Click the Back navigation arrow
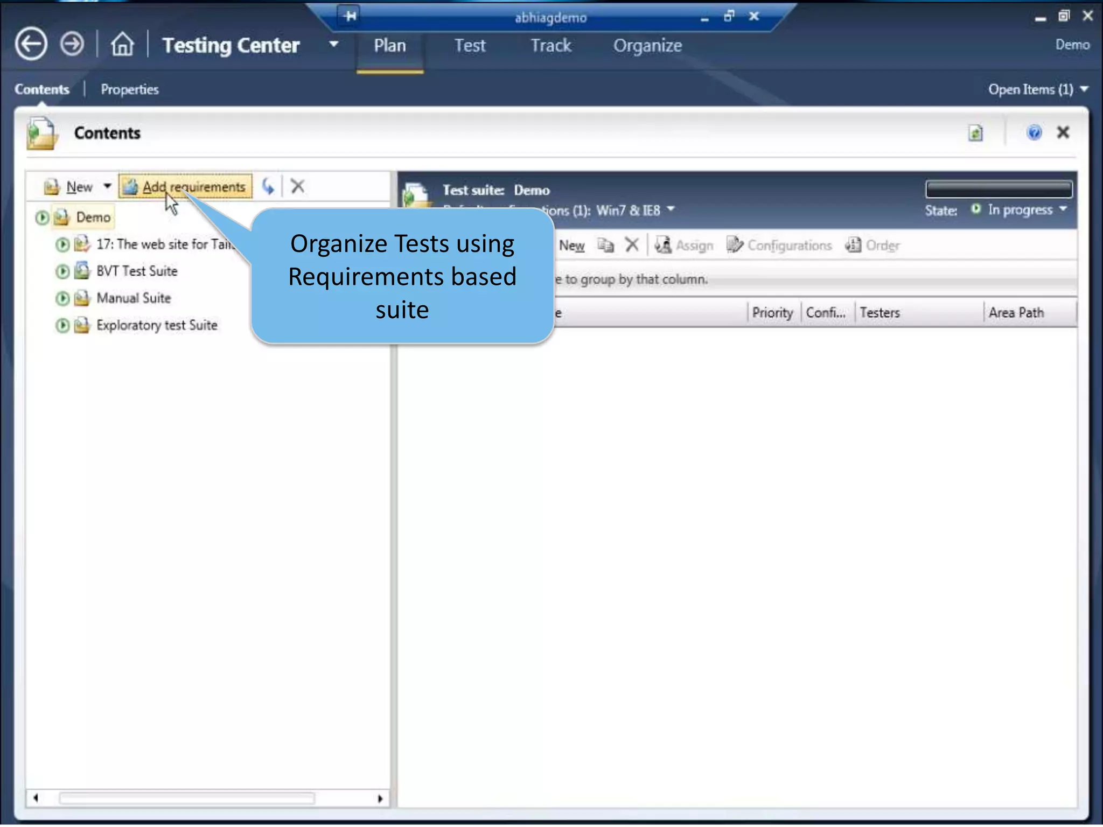The image size is (1103, 827). [31, 44]
